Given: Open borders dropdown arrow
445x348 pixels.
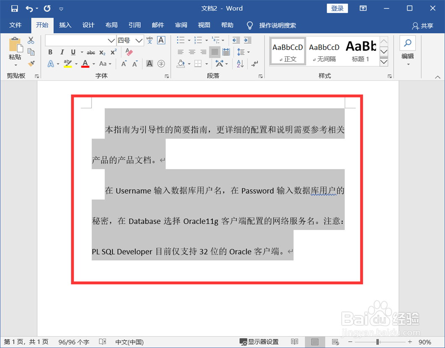Looking at the screenshot, I should coord(207,64).
